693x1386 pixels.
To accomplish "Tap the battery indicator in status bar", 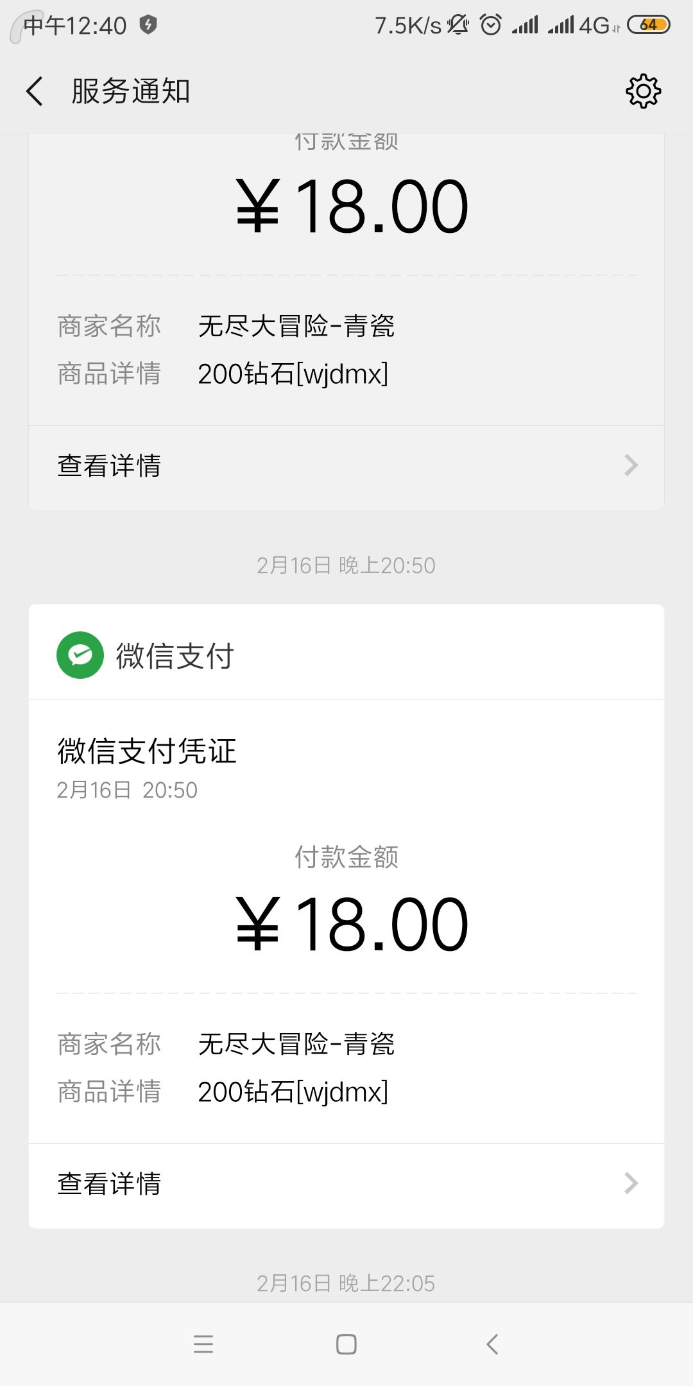I will pyautogui.click(x=648, y=25).
